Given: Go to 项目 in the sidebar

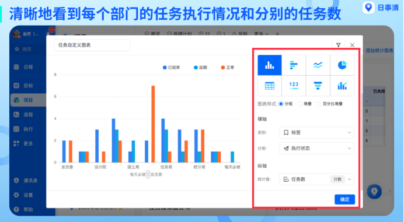Looking at the screenshot, I should (x=28, y=100).
